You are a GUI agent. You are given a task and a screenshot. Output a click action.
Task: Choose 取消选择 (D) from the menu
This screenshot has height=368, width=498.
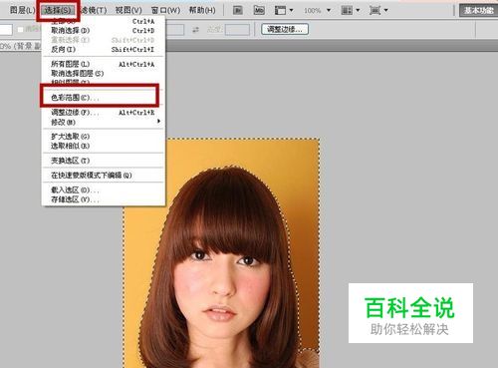click(x=103, y=31)
